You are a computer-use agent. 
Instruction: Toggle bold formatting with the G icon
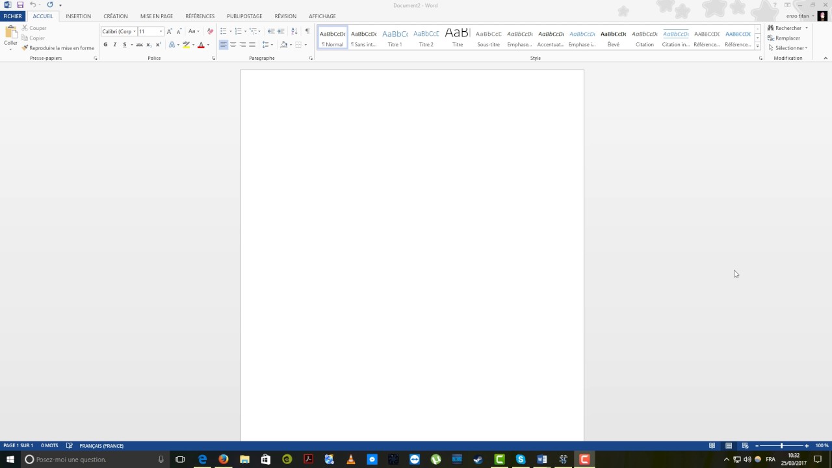[x=105, y=44]
